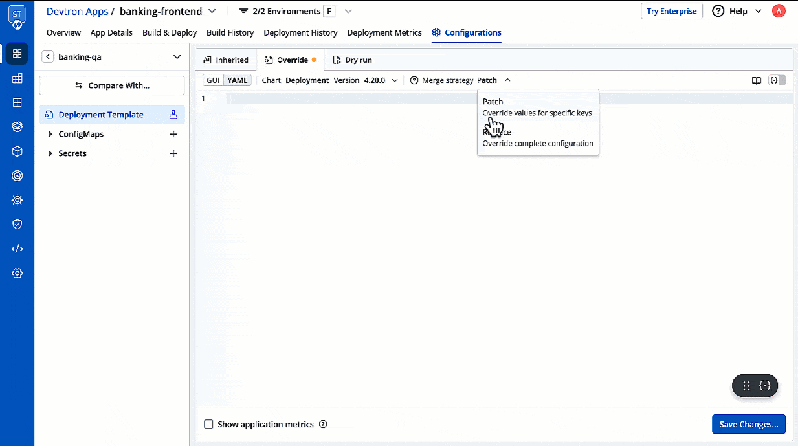The width and height of the screenshot is (798, 446).
Task: Select the code snippet icon in sidebar
Action: coord(17,249)
